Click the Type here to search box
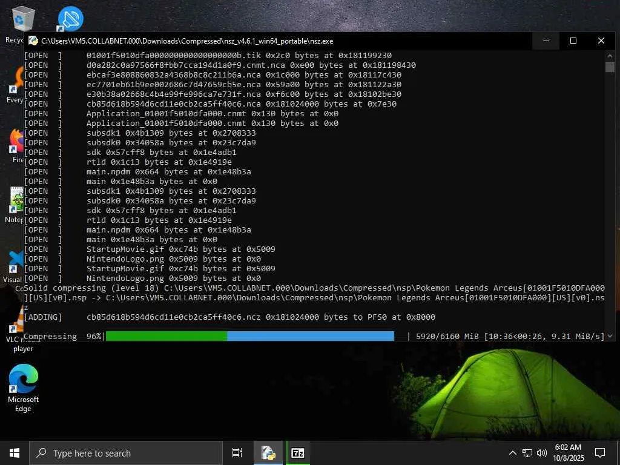620x465 pixels. pyautogui.click(x=126, y=453)
